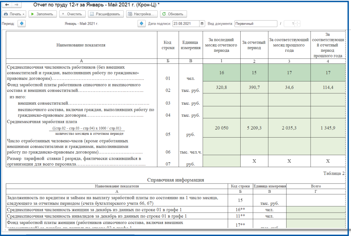Refresh report with Обновить button
351x236 pixels.
(173, 14)
